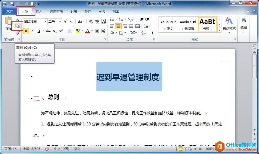
Task: Click the spelling check icon in status bar
Action: pyautogui.click(x=47, y=149)
